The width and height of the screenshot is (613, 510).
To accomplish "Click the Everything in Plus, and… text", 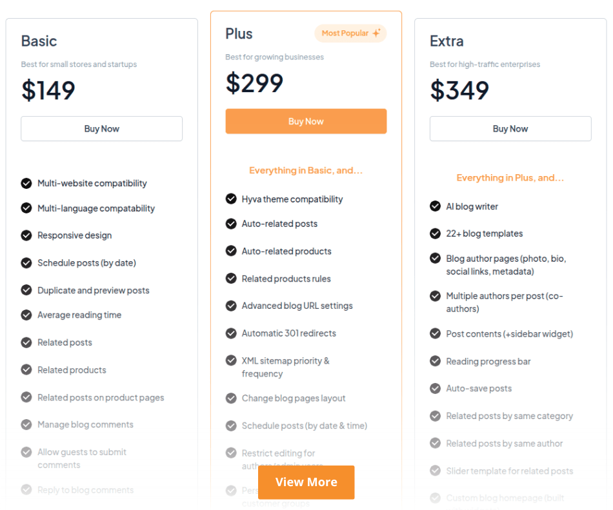I will pos(510,178).
